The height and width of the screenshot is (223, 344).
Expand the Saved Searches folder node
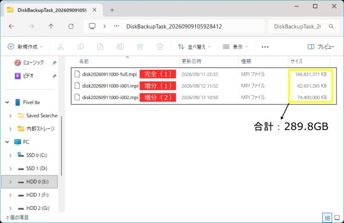(10, 116)
